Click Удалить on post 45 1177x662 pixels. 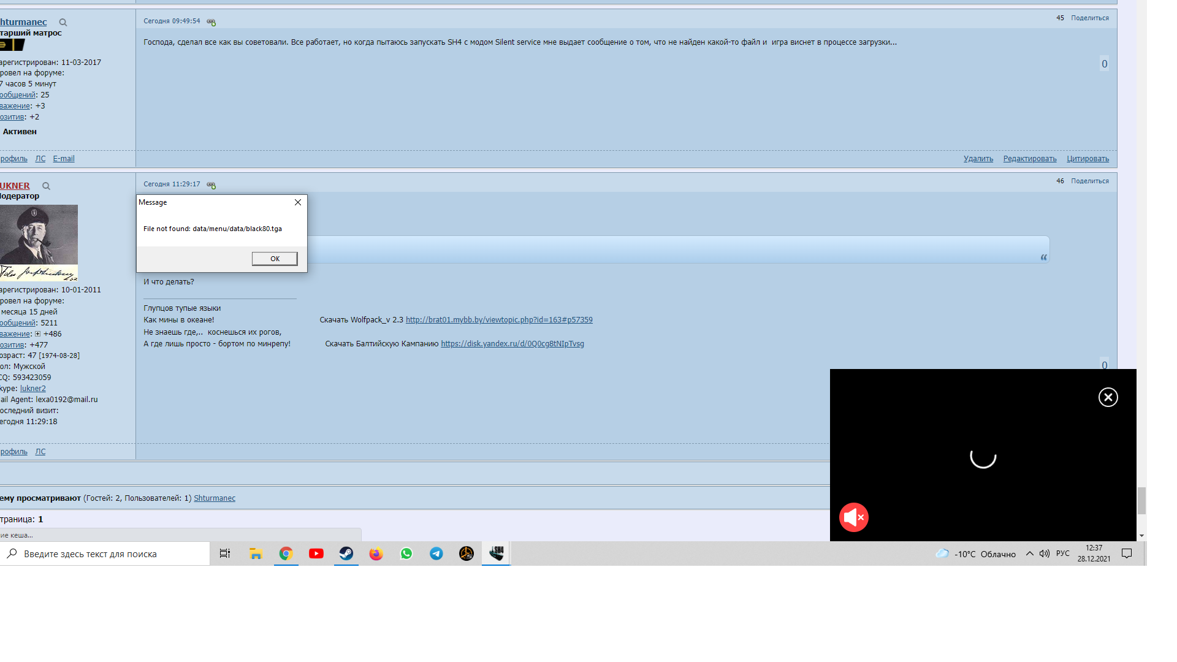click(978, 159)
